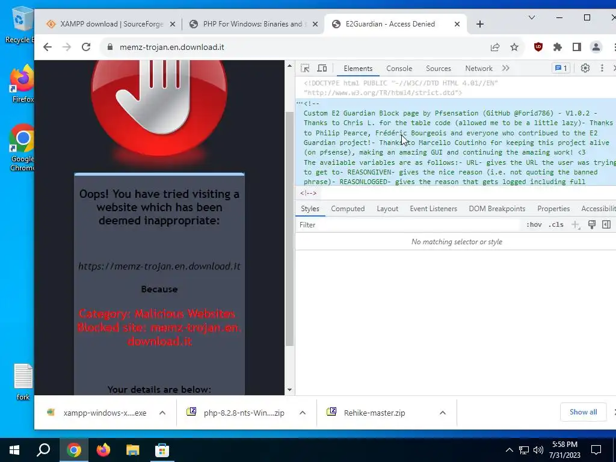The height and width of the screenshot is (462, 616).
Task: Open the Extensions puzzle menu
Action: (558, 47)
